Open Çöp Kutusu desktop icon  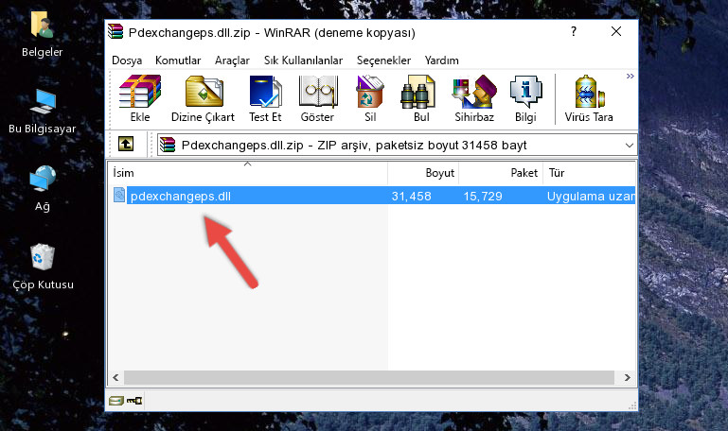(43, 266)
